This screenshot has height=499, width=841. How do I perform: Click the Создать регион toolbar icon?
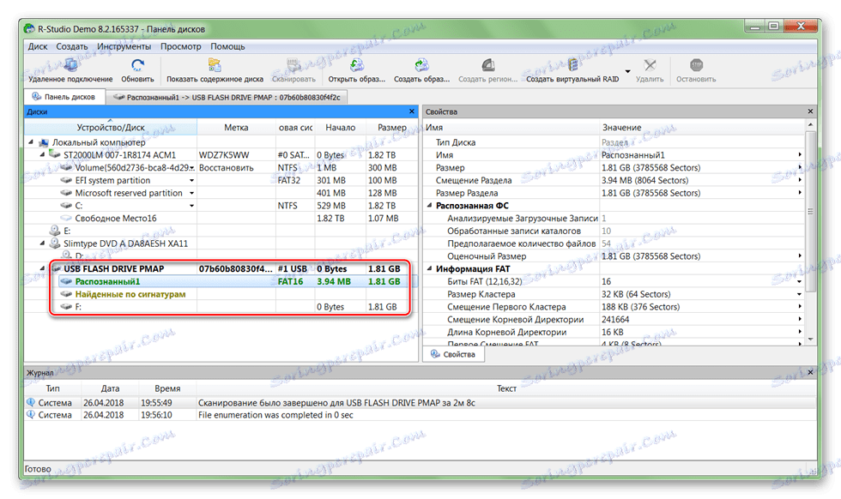pyautogui.click(x=487, y=65)
